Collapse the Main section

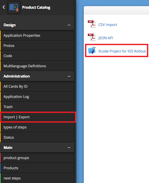pyautogui.click(x=69, y=148)
